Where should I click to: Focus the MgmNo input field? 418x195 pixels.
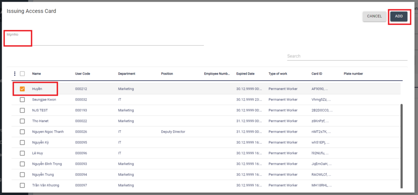pyautogui.click(x=104, y=40)
